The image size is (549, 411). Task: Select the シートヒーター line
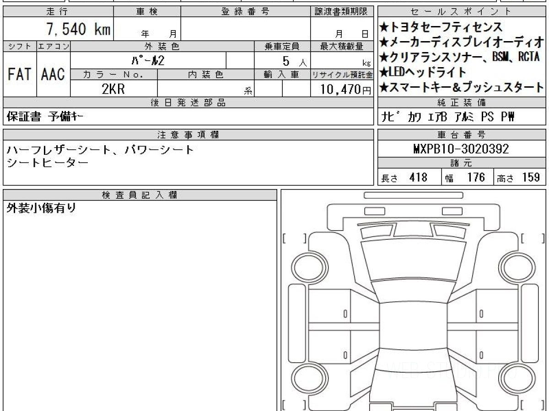click(48, 162)
